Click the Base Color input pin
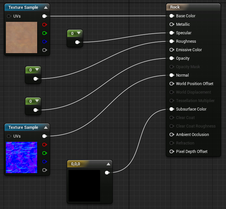The height and width of the screenshot is (209, 226). [x=172, y=16]
